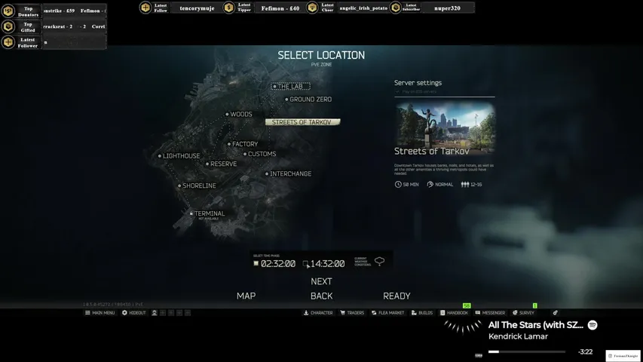This screenshot has width=643, height=362.
Task: Go BACK to previous screen
Action: [x=321, y=296]
